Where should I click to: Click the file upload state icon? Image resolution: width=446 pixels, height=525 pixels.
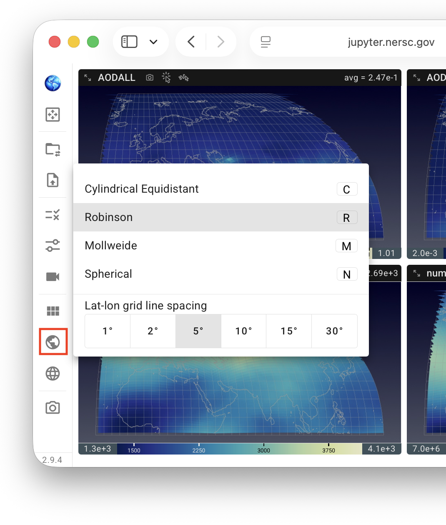[53, 180]
